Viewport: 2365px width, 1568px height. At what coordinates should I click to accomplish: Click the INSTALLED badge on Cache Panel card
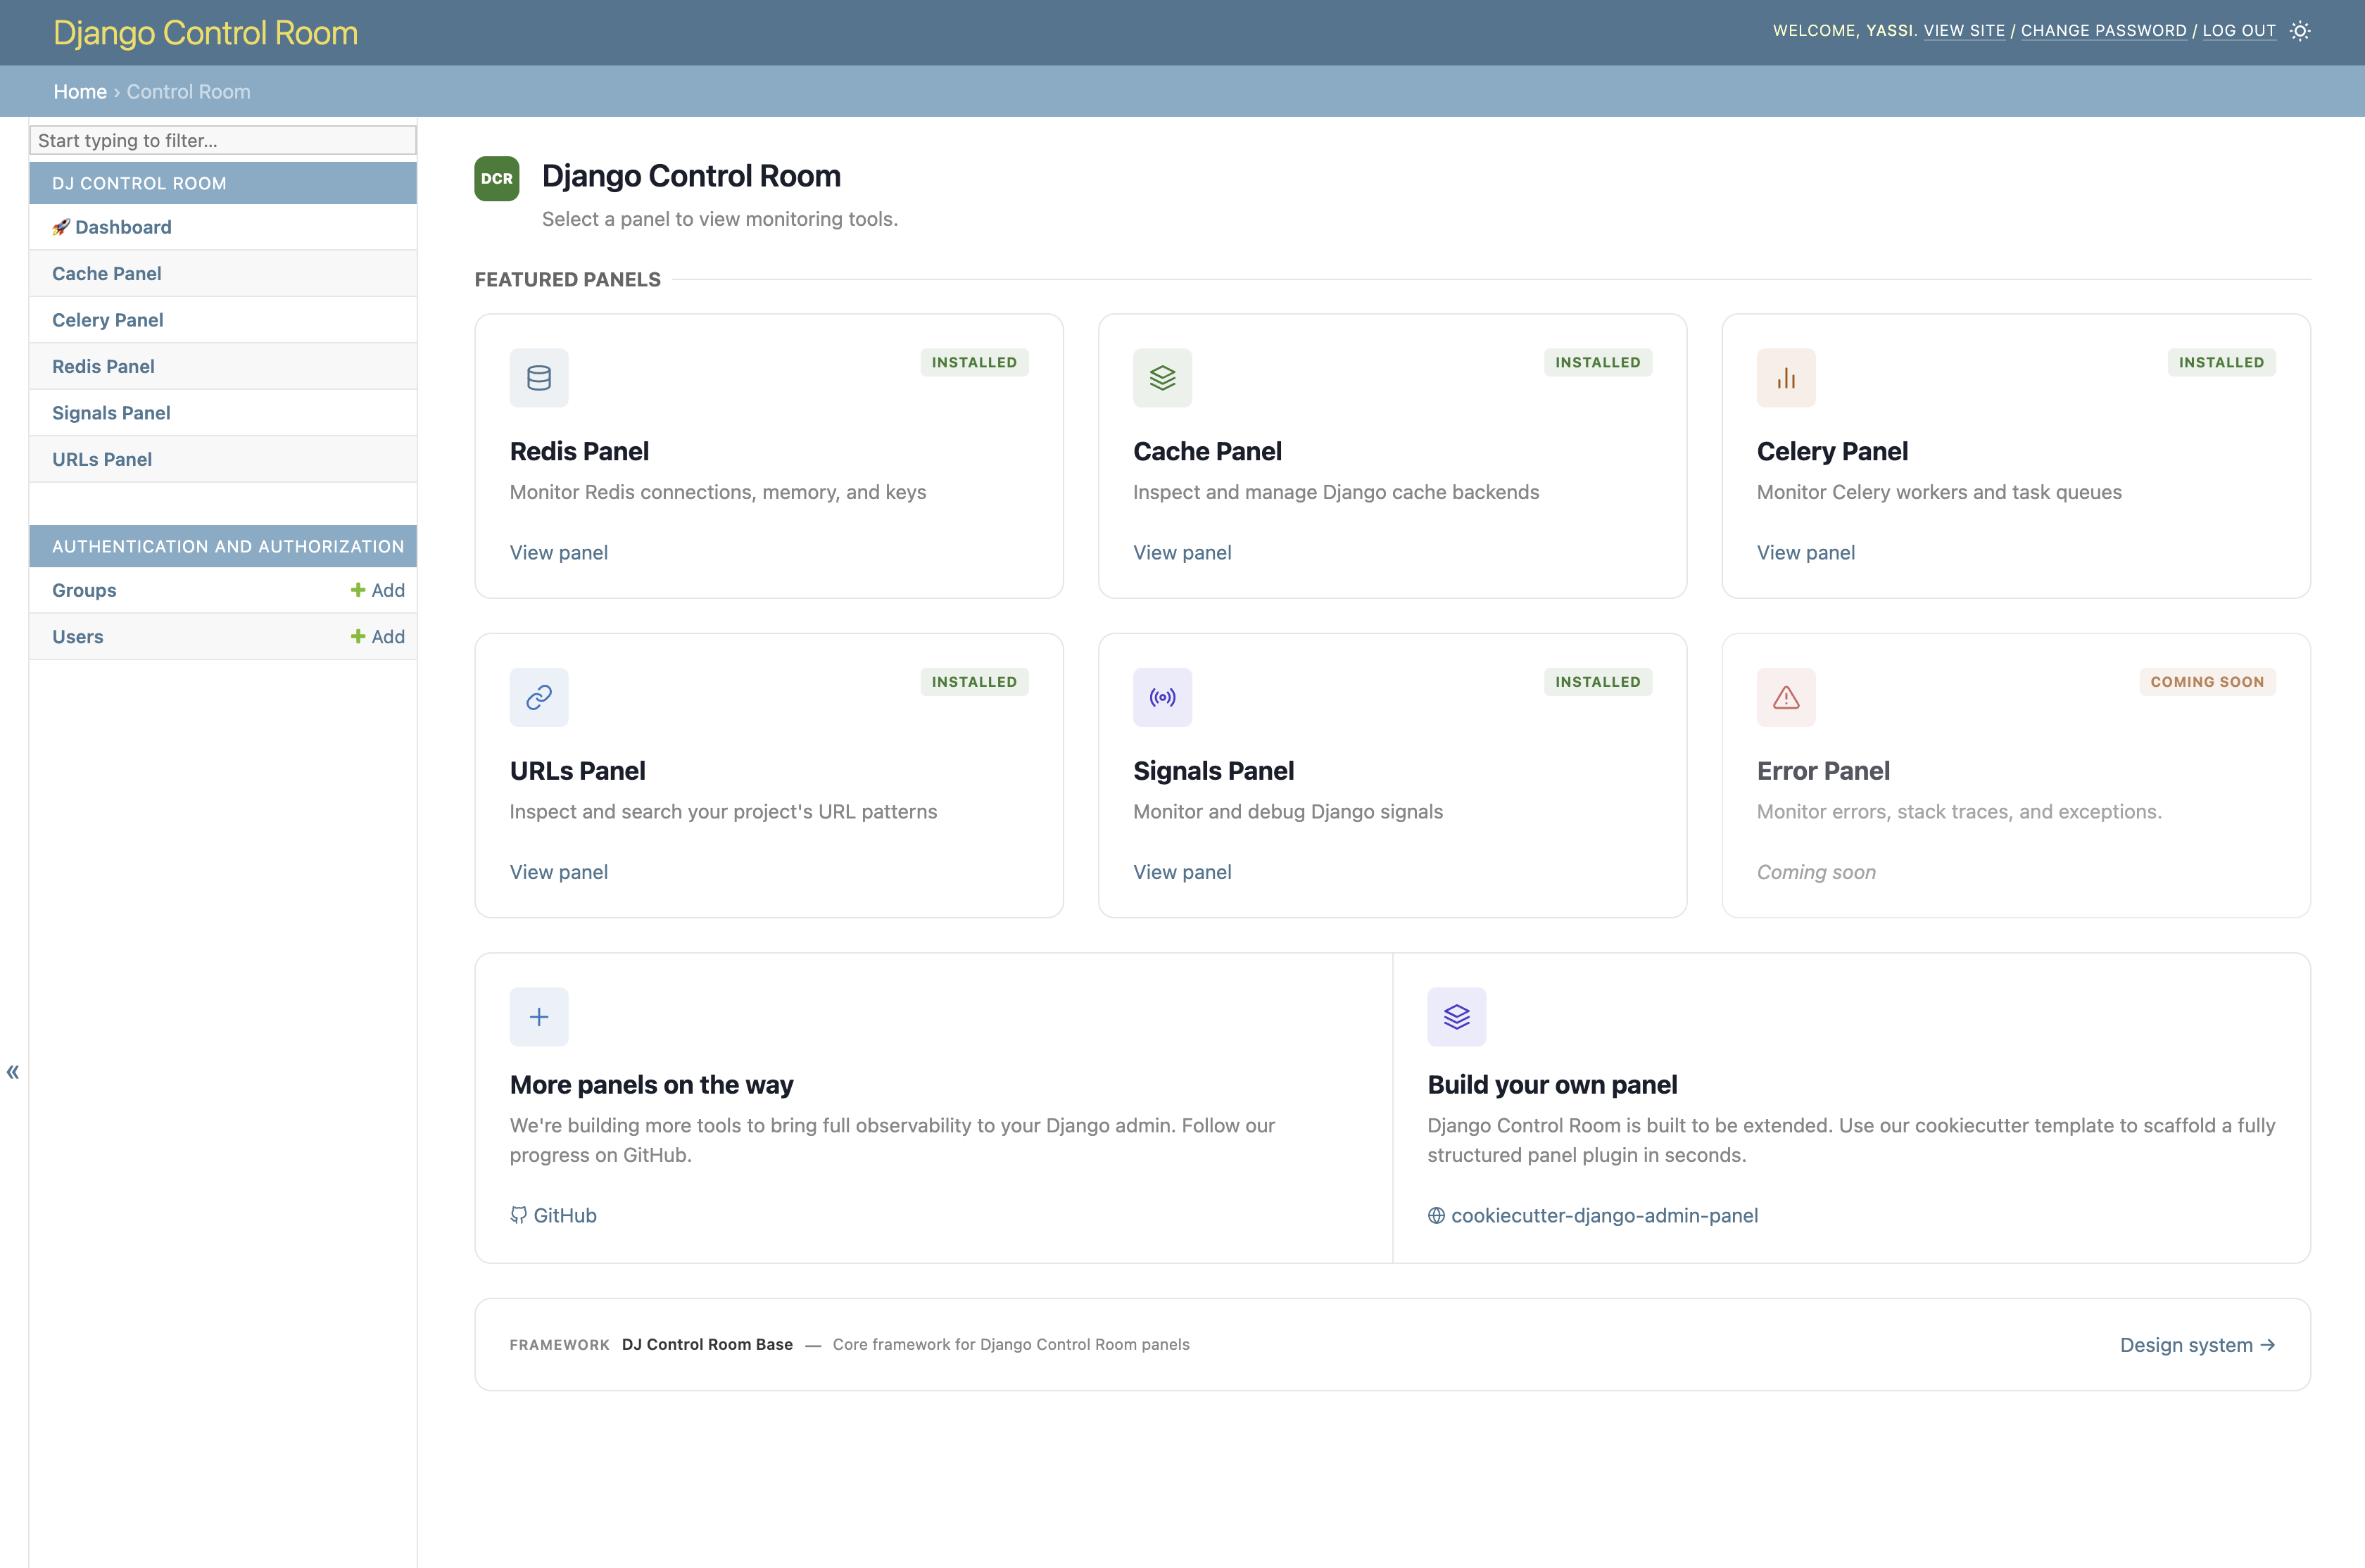[1597, 362]
